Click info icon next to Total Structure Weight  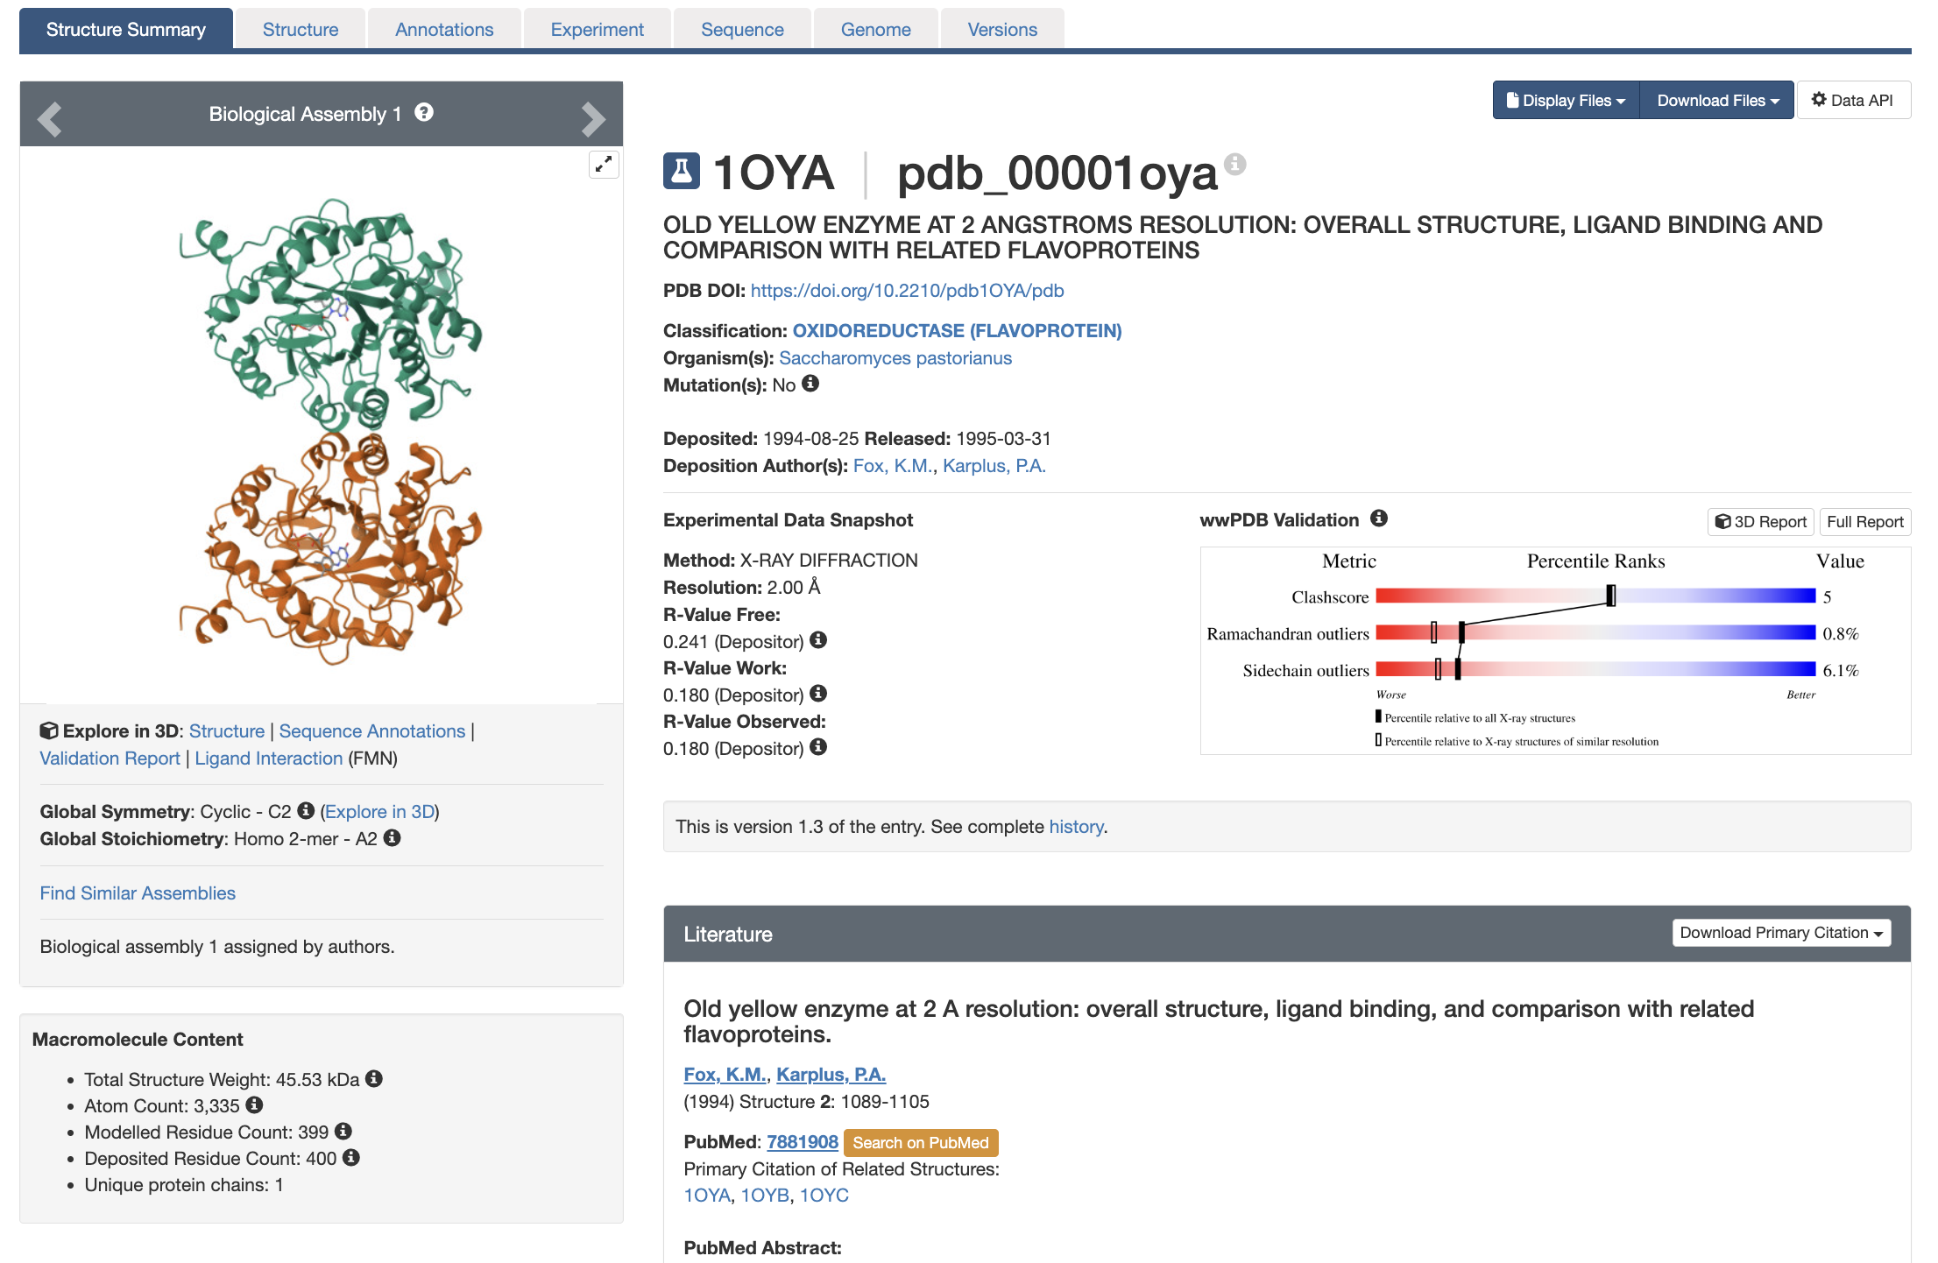pos(374,1078)
